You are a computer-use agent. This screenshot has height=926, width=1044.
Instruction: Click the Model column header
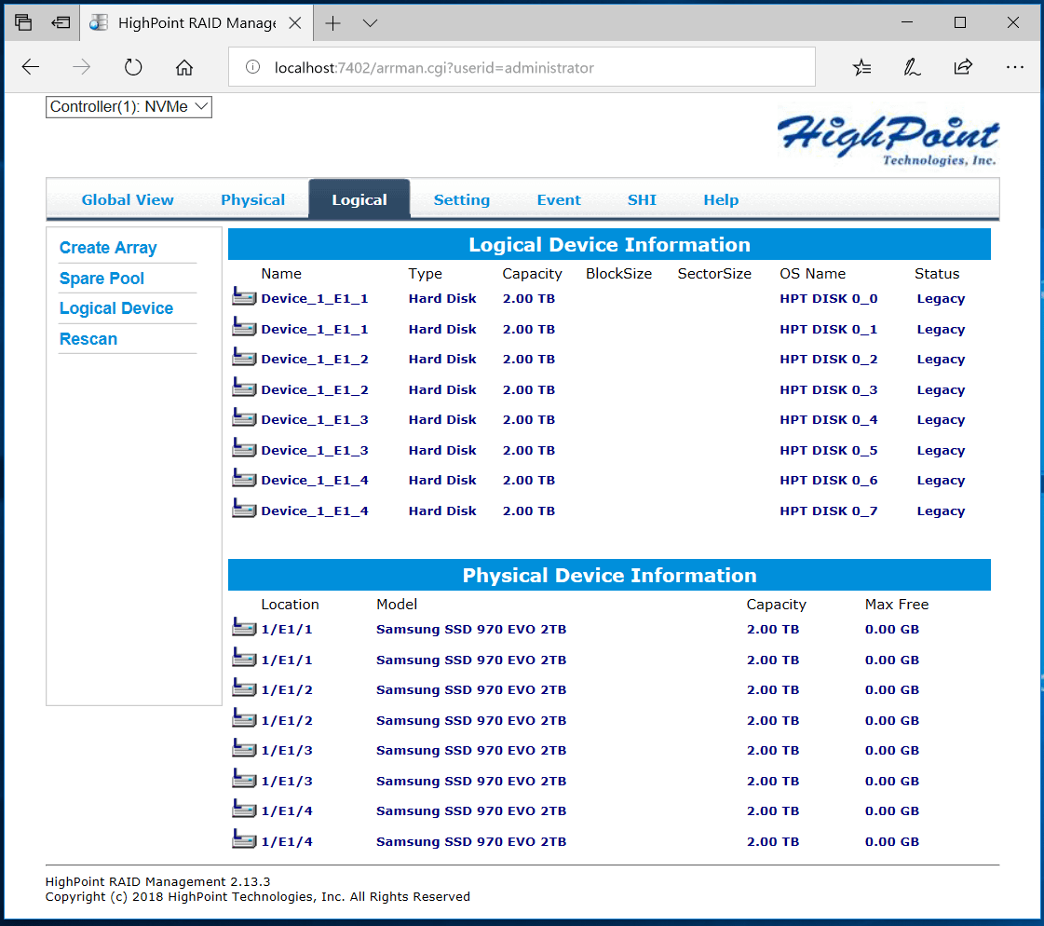(397, 605)
